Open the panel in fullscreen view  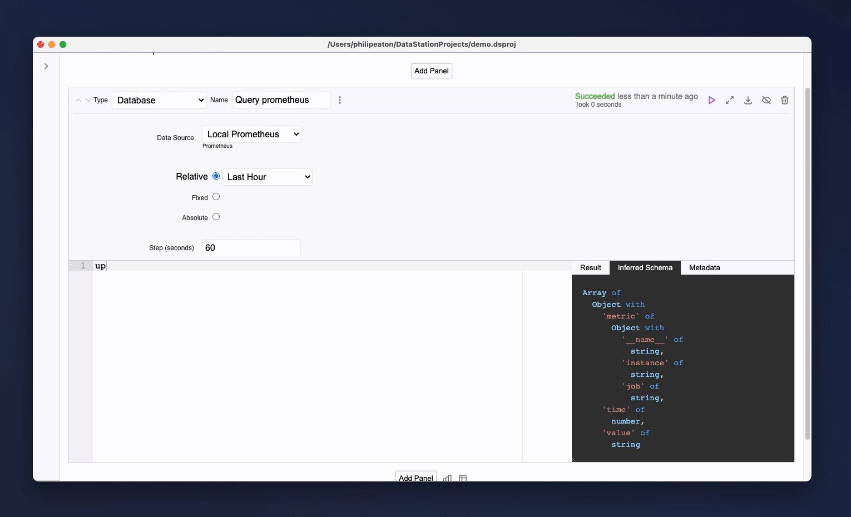point(730,100)
